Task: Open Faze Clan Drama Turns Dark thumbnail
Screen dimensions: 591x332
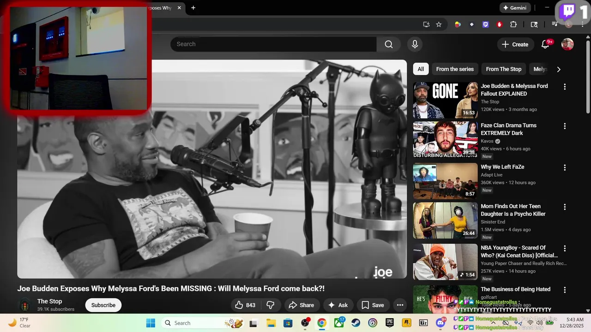Action: pyautogui.click(x=445, y=140)
